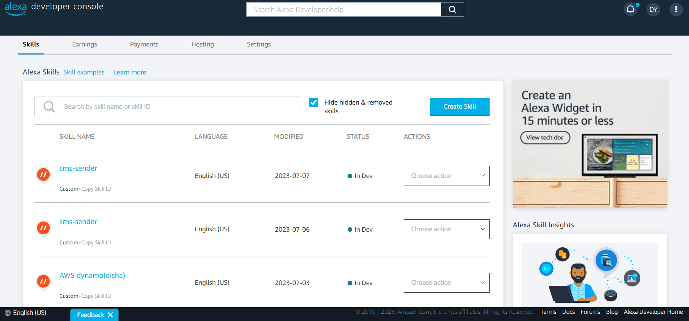Click the Create Skill button
689x321 pixels.
[459, 106]
